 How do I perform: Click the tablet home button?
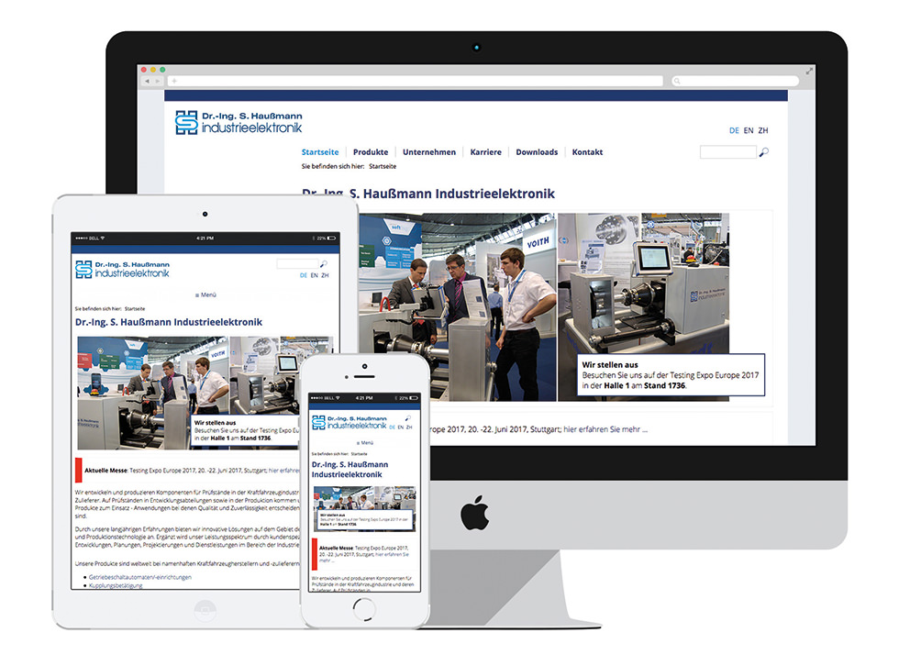tap(205, 611)
